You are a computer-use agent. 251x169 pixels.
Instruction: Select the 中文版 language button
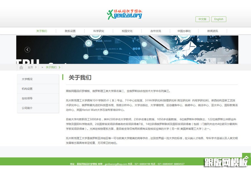202,19
